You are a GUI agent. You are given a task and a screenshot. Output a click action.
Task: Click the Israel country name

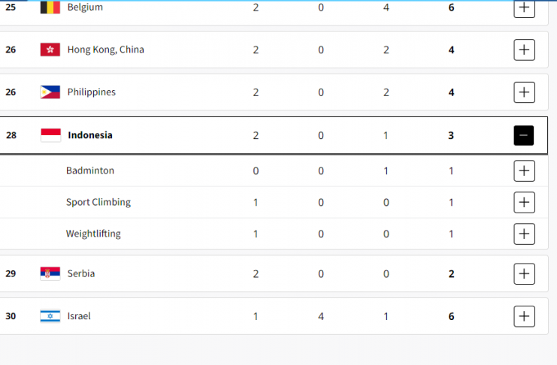(79, 316)
